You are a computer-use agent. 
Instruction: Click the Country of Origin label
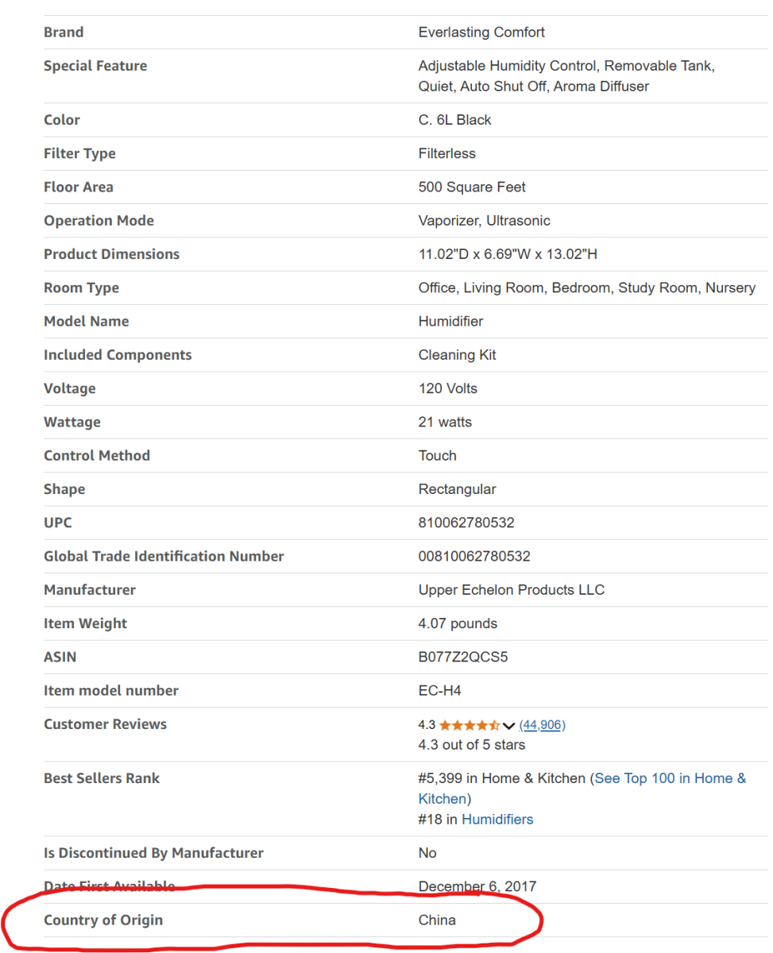click(103, 920)
